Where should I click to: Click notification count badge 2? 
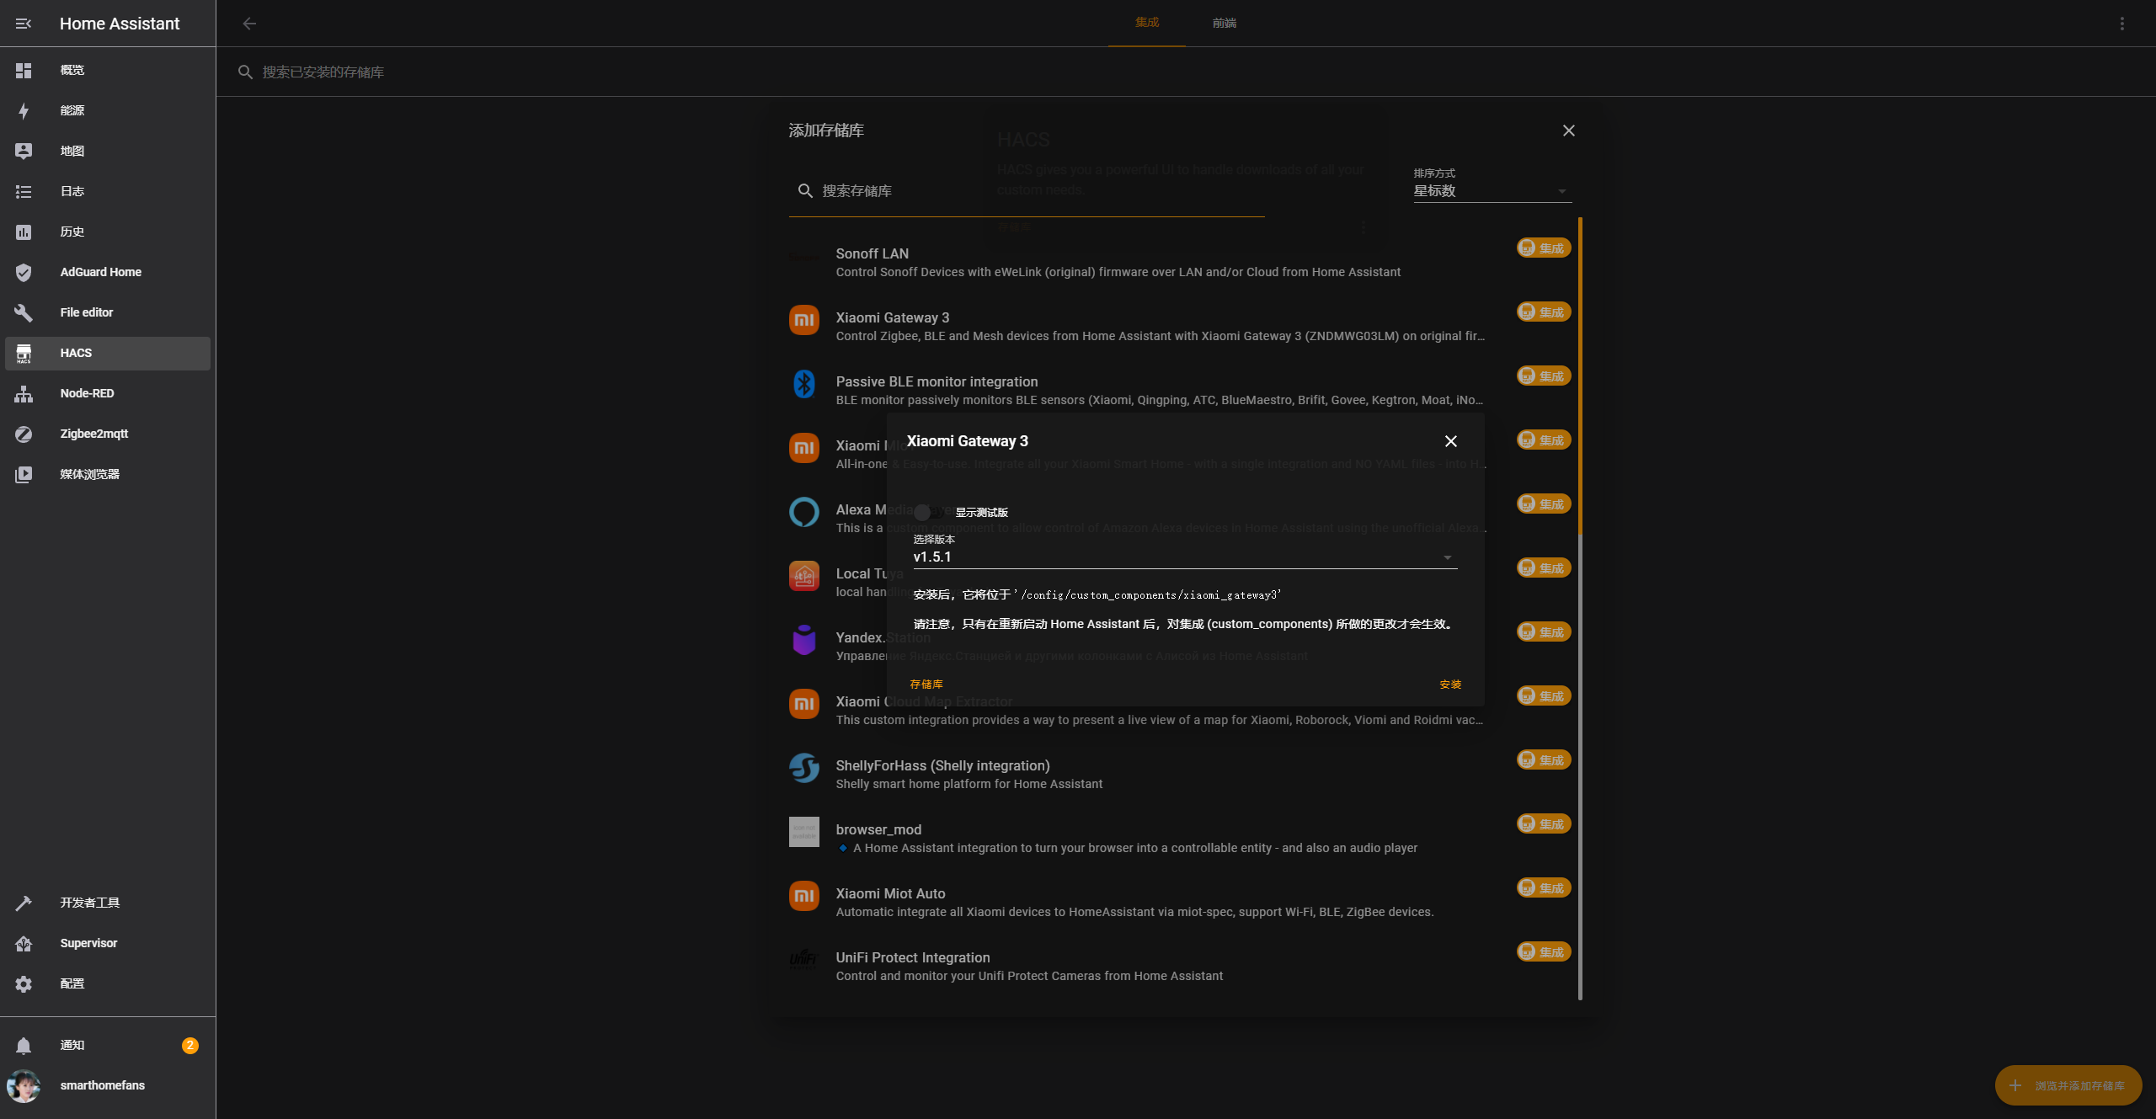point(190,1045)
